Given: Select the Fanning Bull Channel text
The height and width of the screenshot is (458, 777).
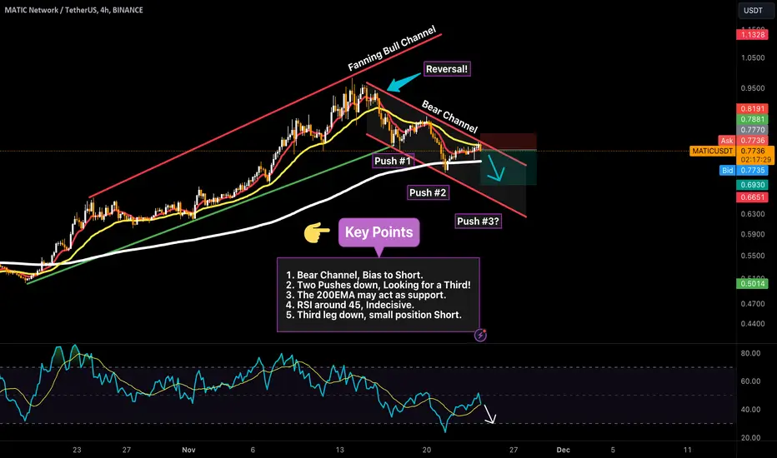Looking at the screenshot, I should tap(392, 48).
